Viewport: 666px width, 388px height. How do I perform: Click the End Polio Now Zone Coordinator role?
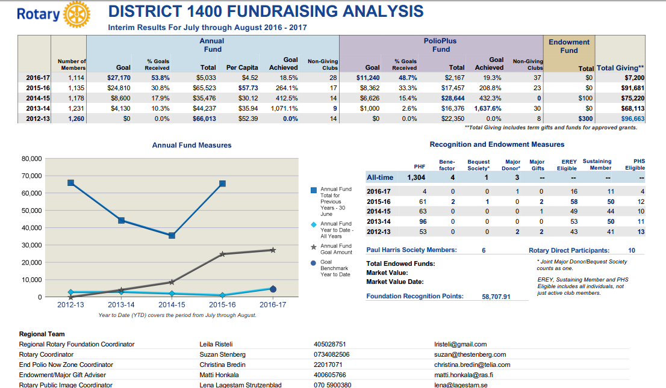click(66, 365)
